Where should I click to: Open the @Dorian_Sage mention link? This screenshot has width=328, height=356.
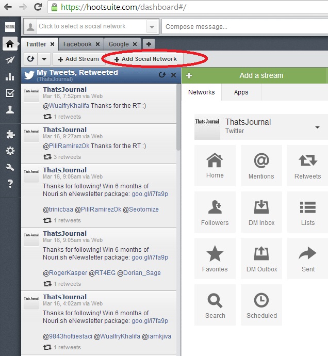[x=139, y=273]
